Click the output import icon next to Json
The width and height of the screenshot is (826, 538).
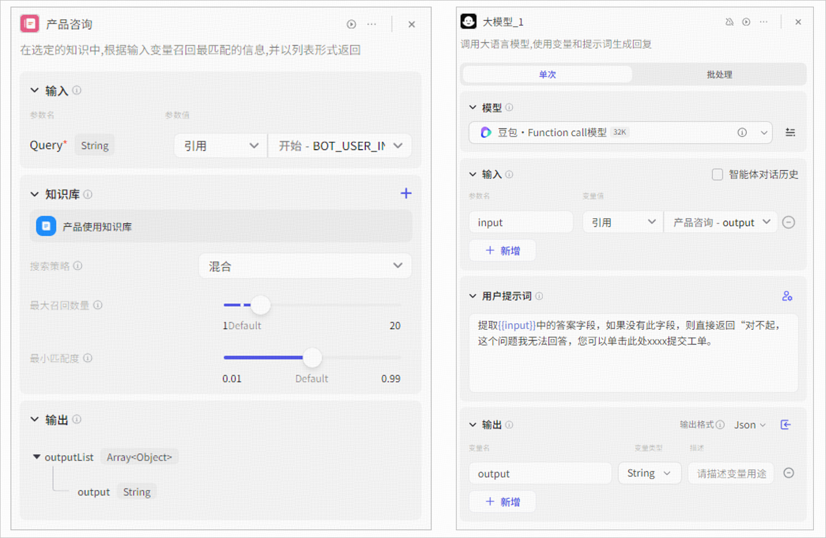[x=786, y=424]
